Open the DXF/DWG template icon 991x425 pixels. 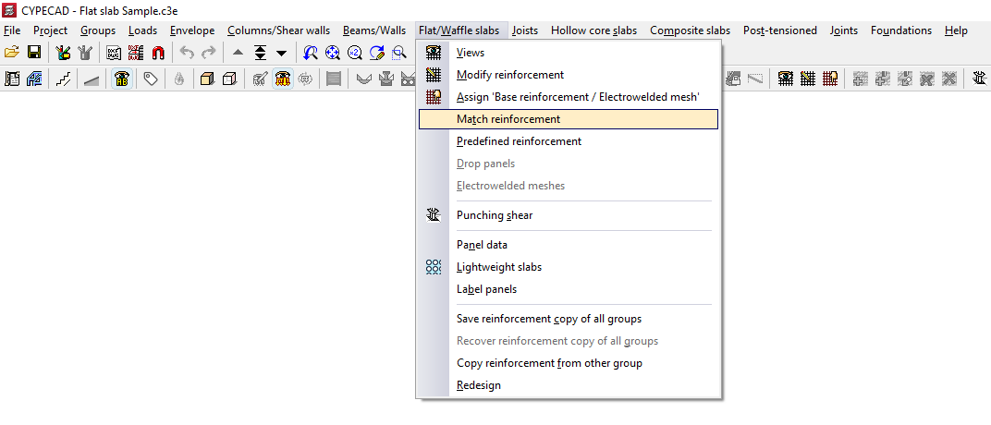[x=114, y=53]
